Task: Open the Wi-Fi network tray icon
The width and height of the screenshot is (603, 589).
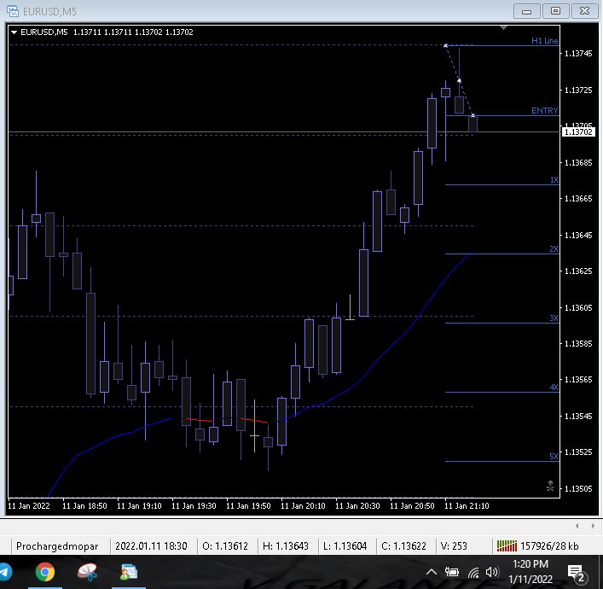Action: [x=473, y=573]
